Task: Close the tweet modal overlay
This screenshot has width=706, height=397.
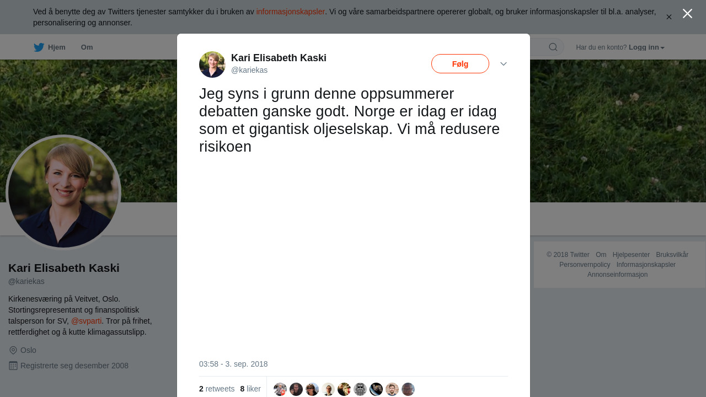Action: tap(687, 14)
